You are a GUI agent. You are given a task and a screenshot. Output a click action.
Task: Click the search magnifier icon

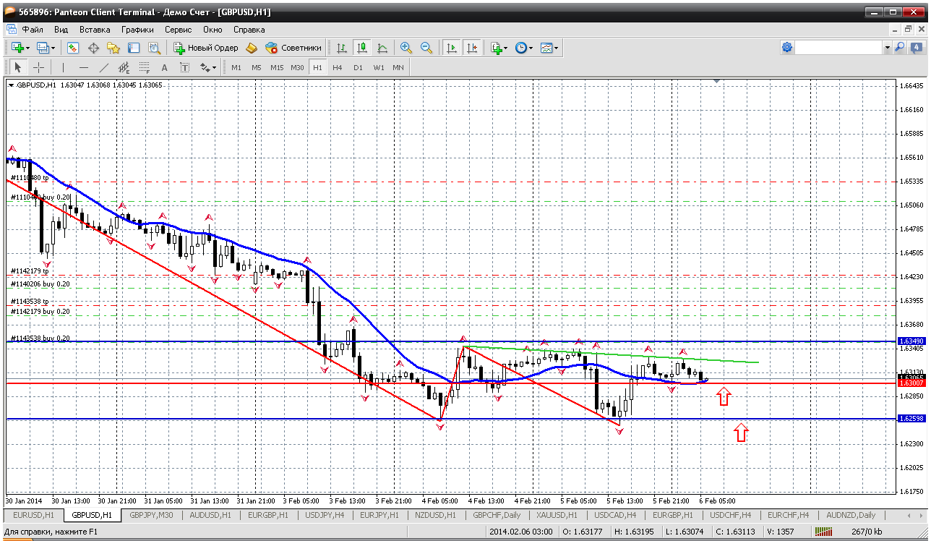[900, 47]
